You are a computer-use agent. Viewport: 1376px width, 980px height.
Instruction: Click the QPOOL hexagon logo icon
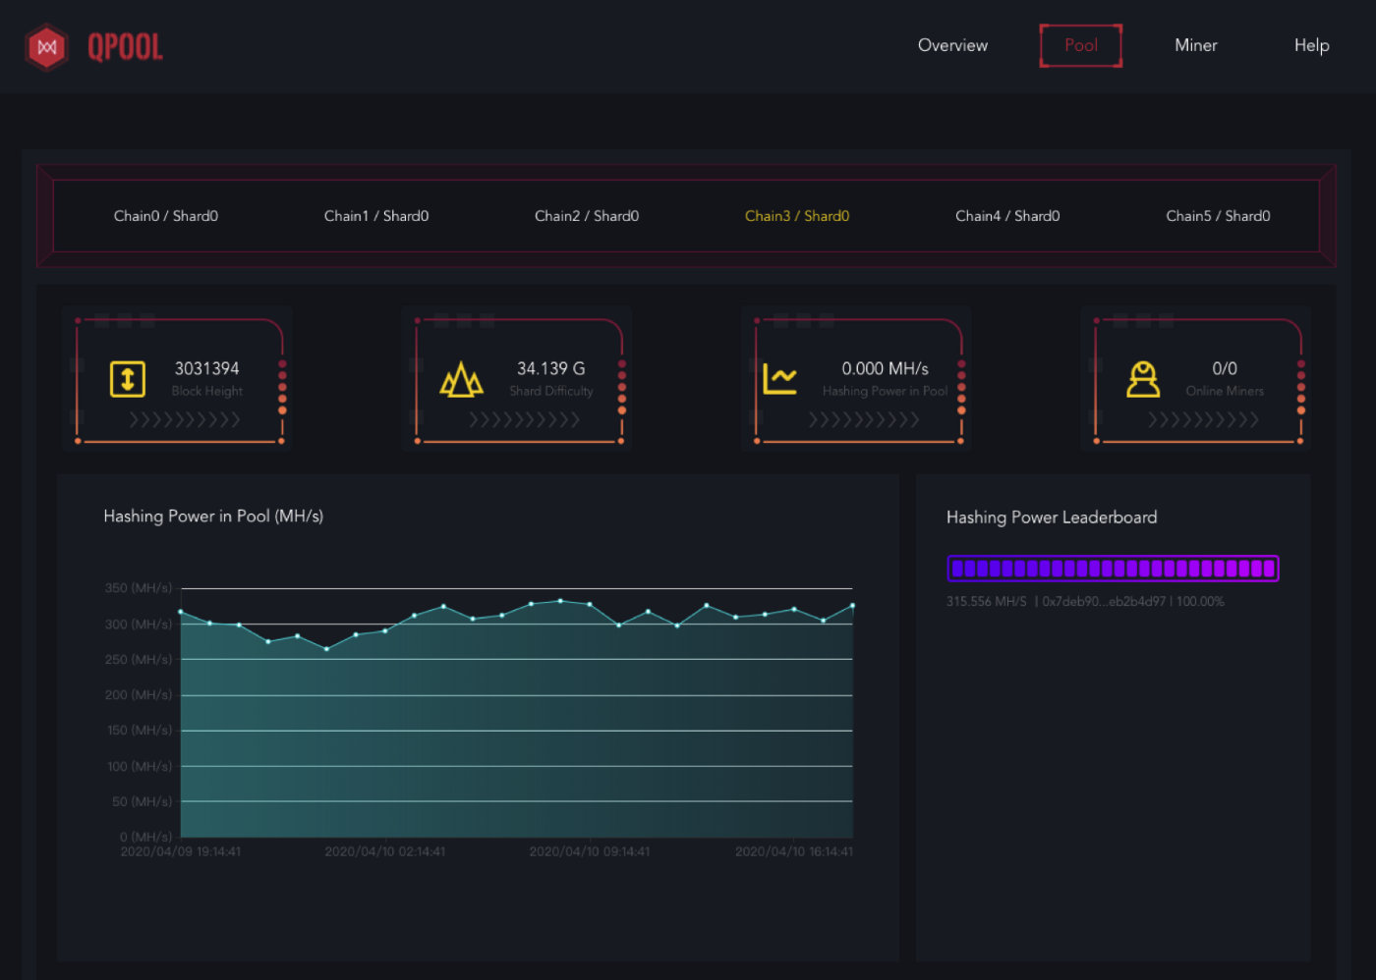click(46, 47)
